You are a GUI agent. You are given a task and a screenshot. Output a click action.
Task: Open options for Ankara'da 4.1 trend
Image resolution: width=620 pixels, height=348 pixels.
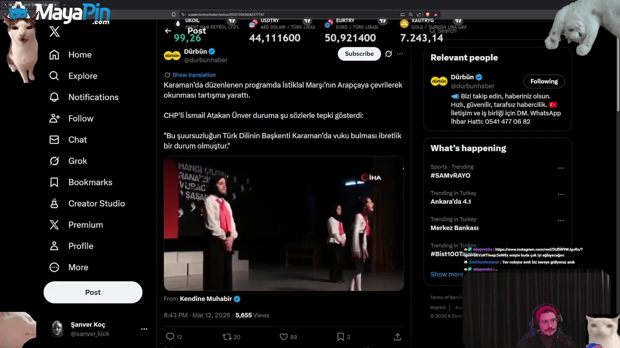point(561,194)
